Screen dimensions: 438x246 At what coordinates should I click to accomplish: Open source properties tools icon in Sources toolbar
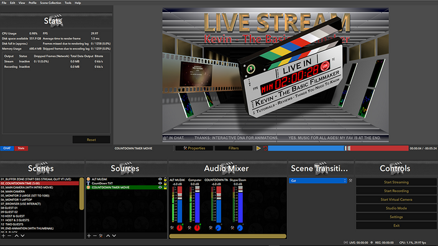pyautogui.click(x=101, y=235)
